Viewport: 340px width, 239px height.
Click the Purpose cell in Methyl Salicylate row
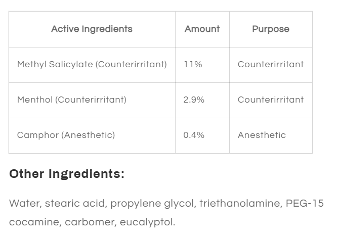click(x=271, y=64)
